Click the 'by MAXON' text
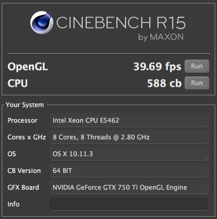This screenshot has width=217, height=219. (161, 37)
